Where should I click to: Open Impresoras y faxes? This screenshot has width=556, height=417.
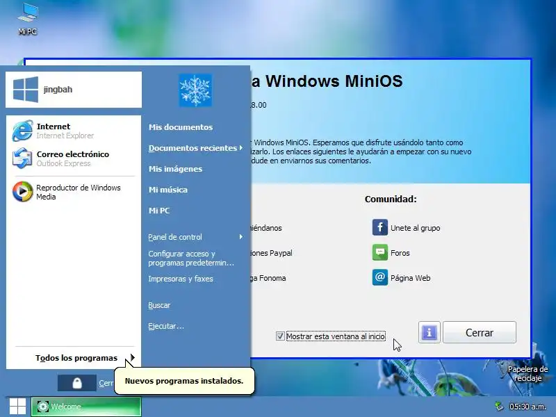tap(181, 279)
